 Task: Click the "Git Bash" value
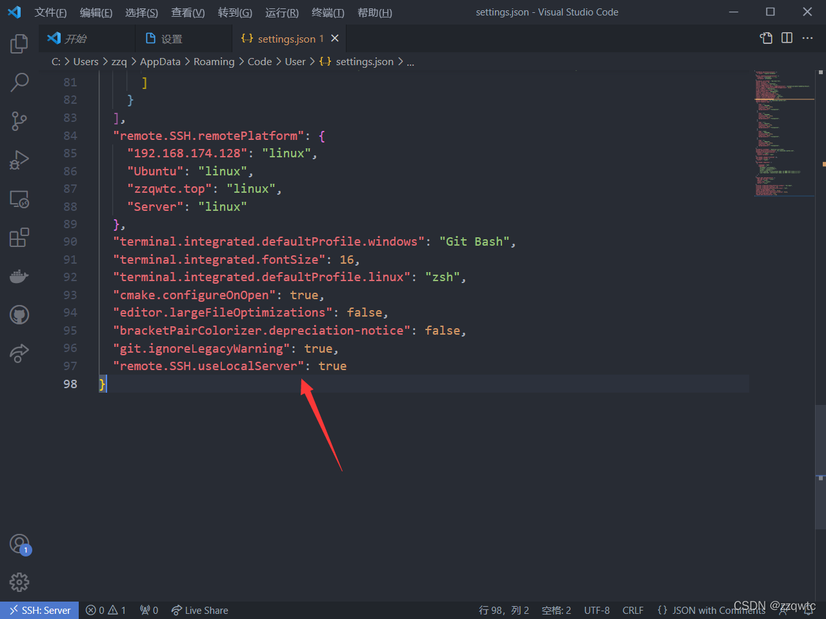[x=474, y=241]
